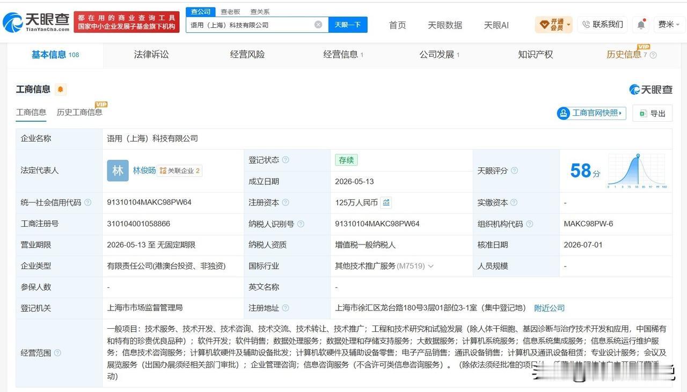This screenshot has width=687, height=392.
Task: Click the 成立日期 value 2026-05-13
Action: click(x=355, y=181)
